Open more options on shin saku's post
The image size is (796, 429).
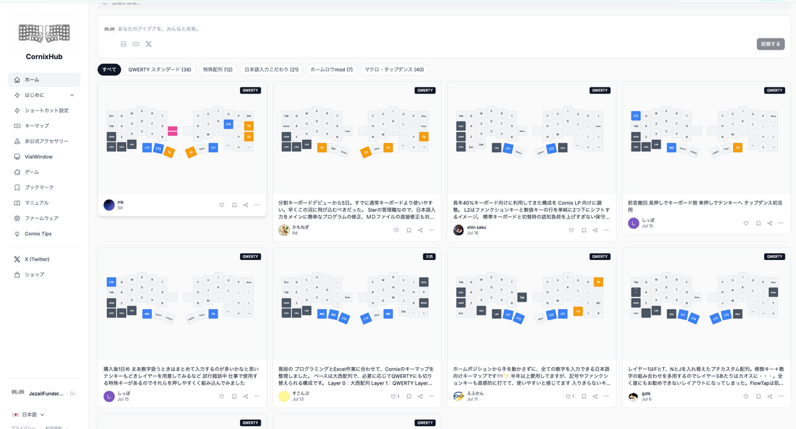(607, 230)
